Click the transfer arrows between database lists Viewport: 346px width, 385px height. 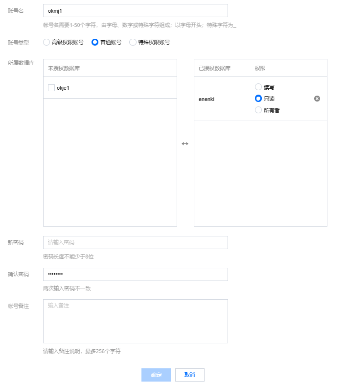[x=185, y=144]
